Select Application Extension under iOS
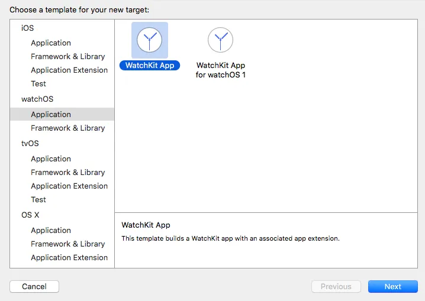Viewport: 425px width, 301px height. click(69, 70)
